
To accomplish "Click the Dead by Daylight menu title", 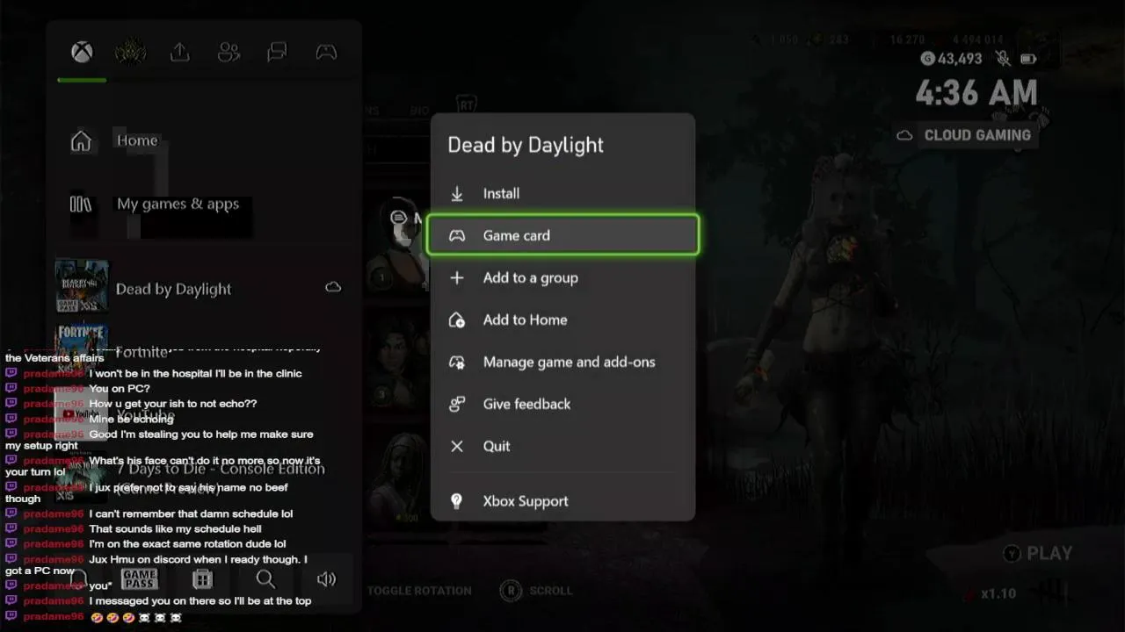I will click(526, 146).
